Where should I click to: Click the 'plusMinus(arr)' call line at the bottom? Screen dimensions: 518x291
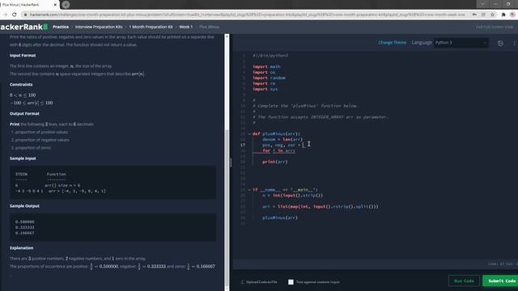pyautogui.click(x=280, y=217)
